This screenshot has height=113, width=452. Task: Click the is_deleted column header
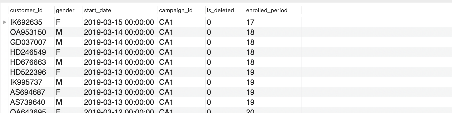[225, 10]
